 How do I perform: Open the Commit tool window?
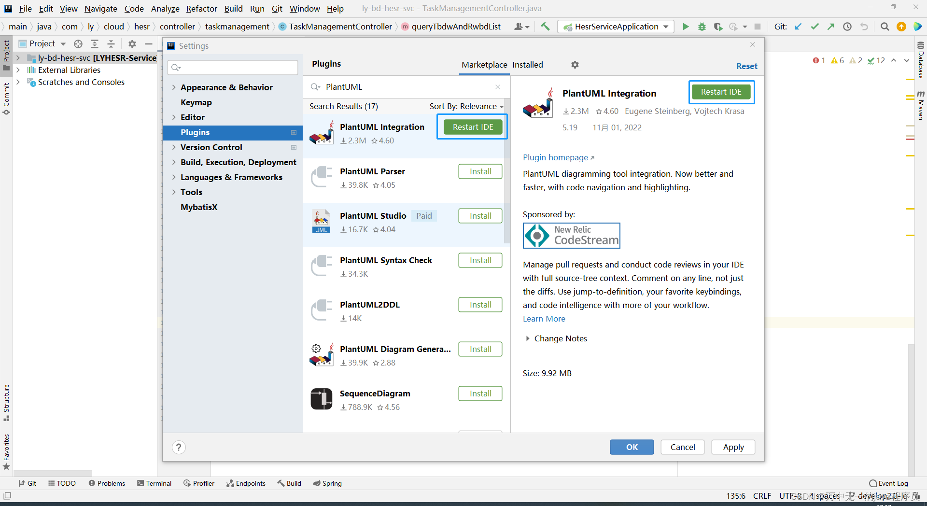pos(6,99)
